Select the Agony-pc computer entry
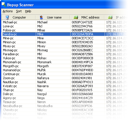This screenshot has width=128, height=121. click(9, 98)
